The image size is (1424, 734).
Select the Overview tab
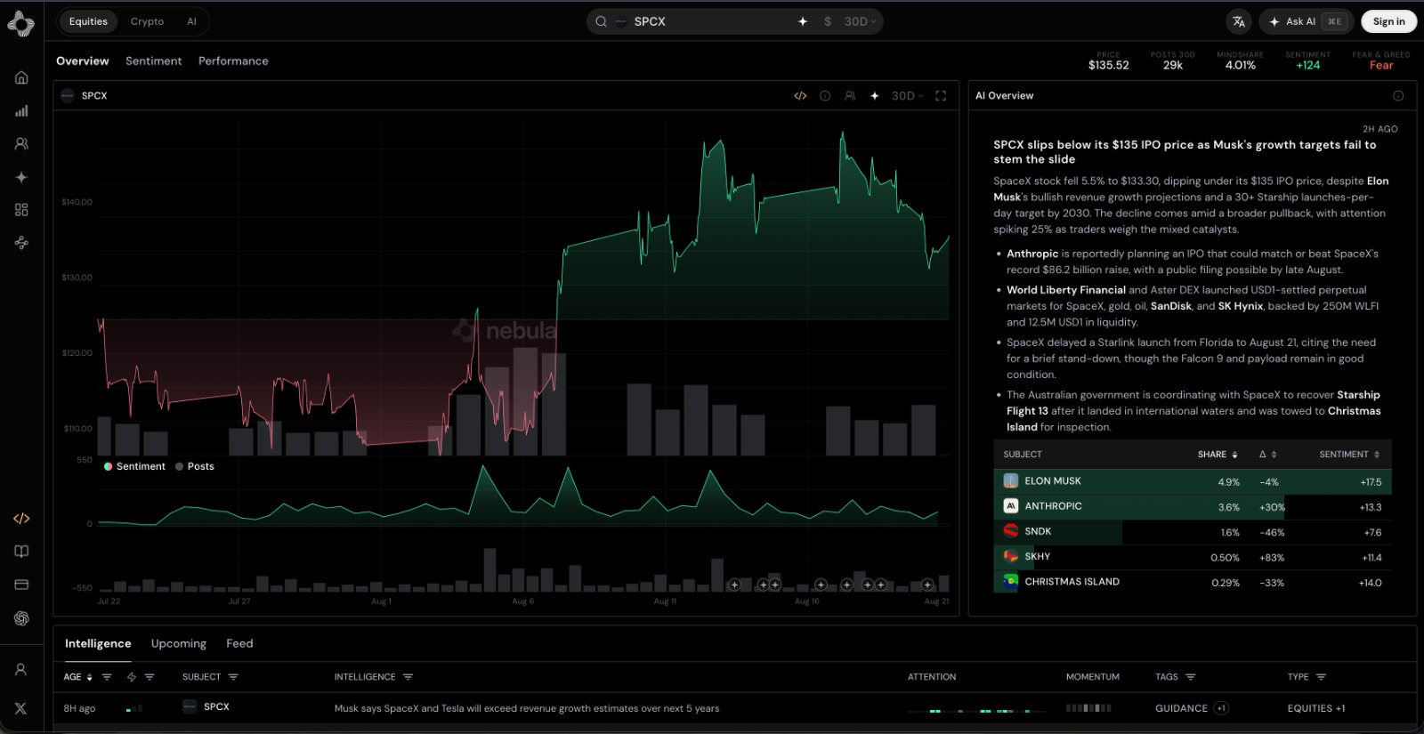[83, 61]
